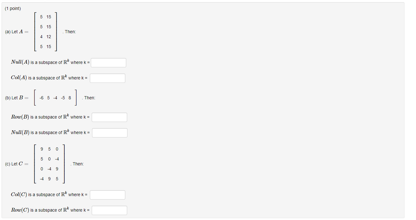Click the Null(A) k-value answer box
The image size is (416, 220).
(x=109, y=63)
